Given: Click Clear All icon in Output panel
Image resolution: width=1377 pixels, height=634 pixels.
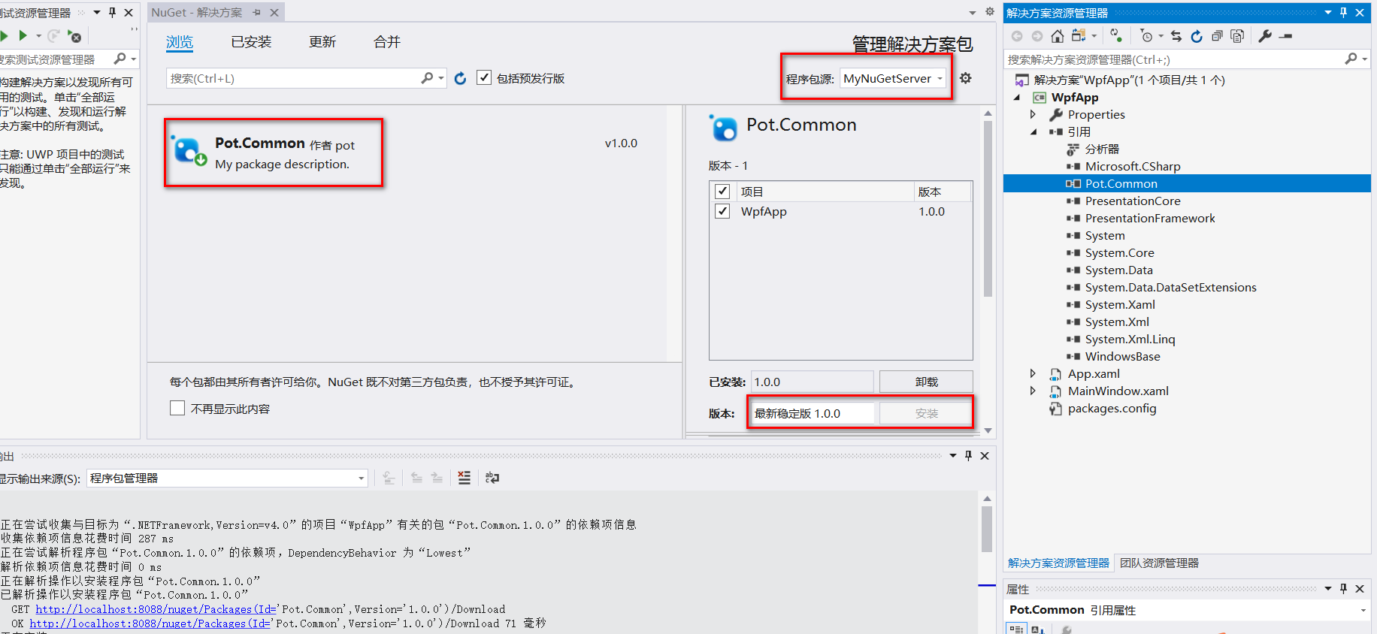Looking at the screenshot, I should pyautogui.click(x=465, y=478).
